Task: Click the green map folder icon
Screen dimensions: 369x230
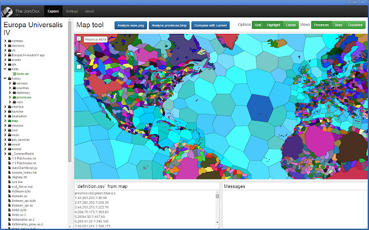Action: 10,121
